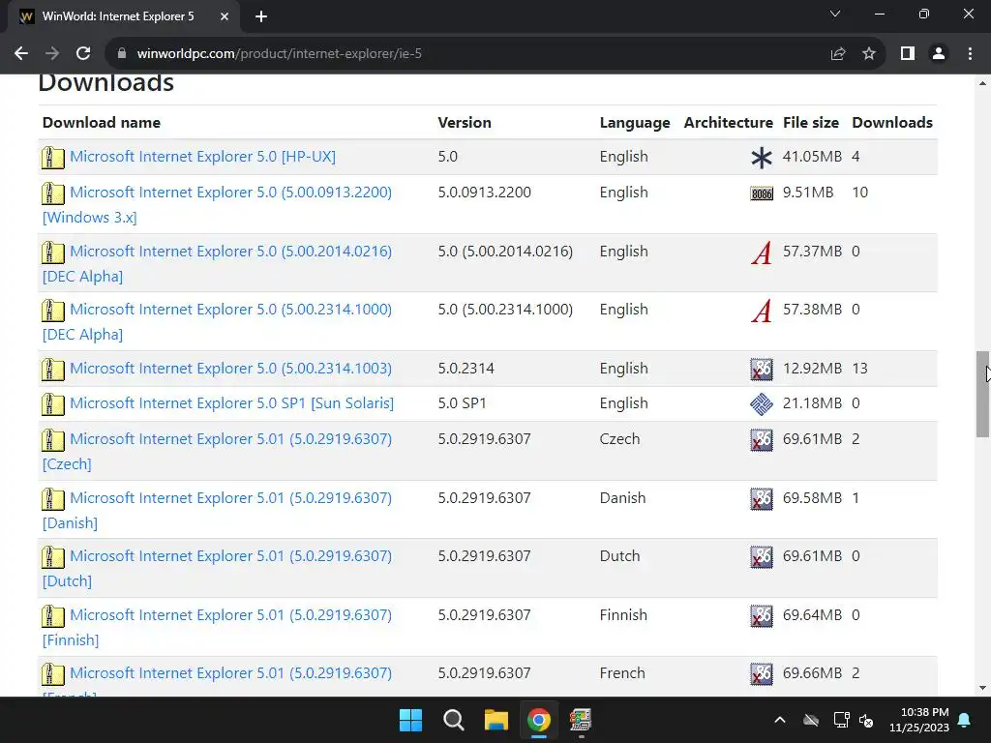Click the red Alpha icon next to 57.38MB
991x743 pixels.
tap(762, 311)
